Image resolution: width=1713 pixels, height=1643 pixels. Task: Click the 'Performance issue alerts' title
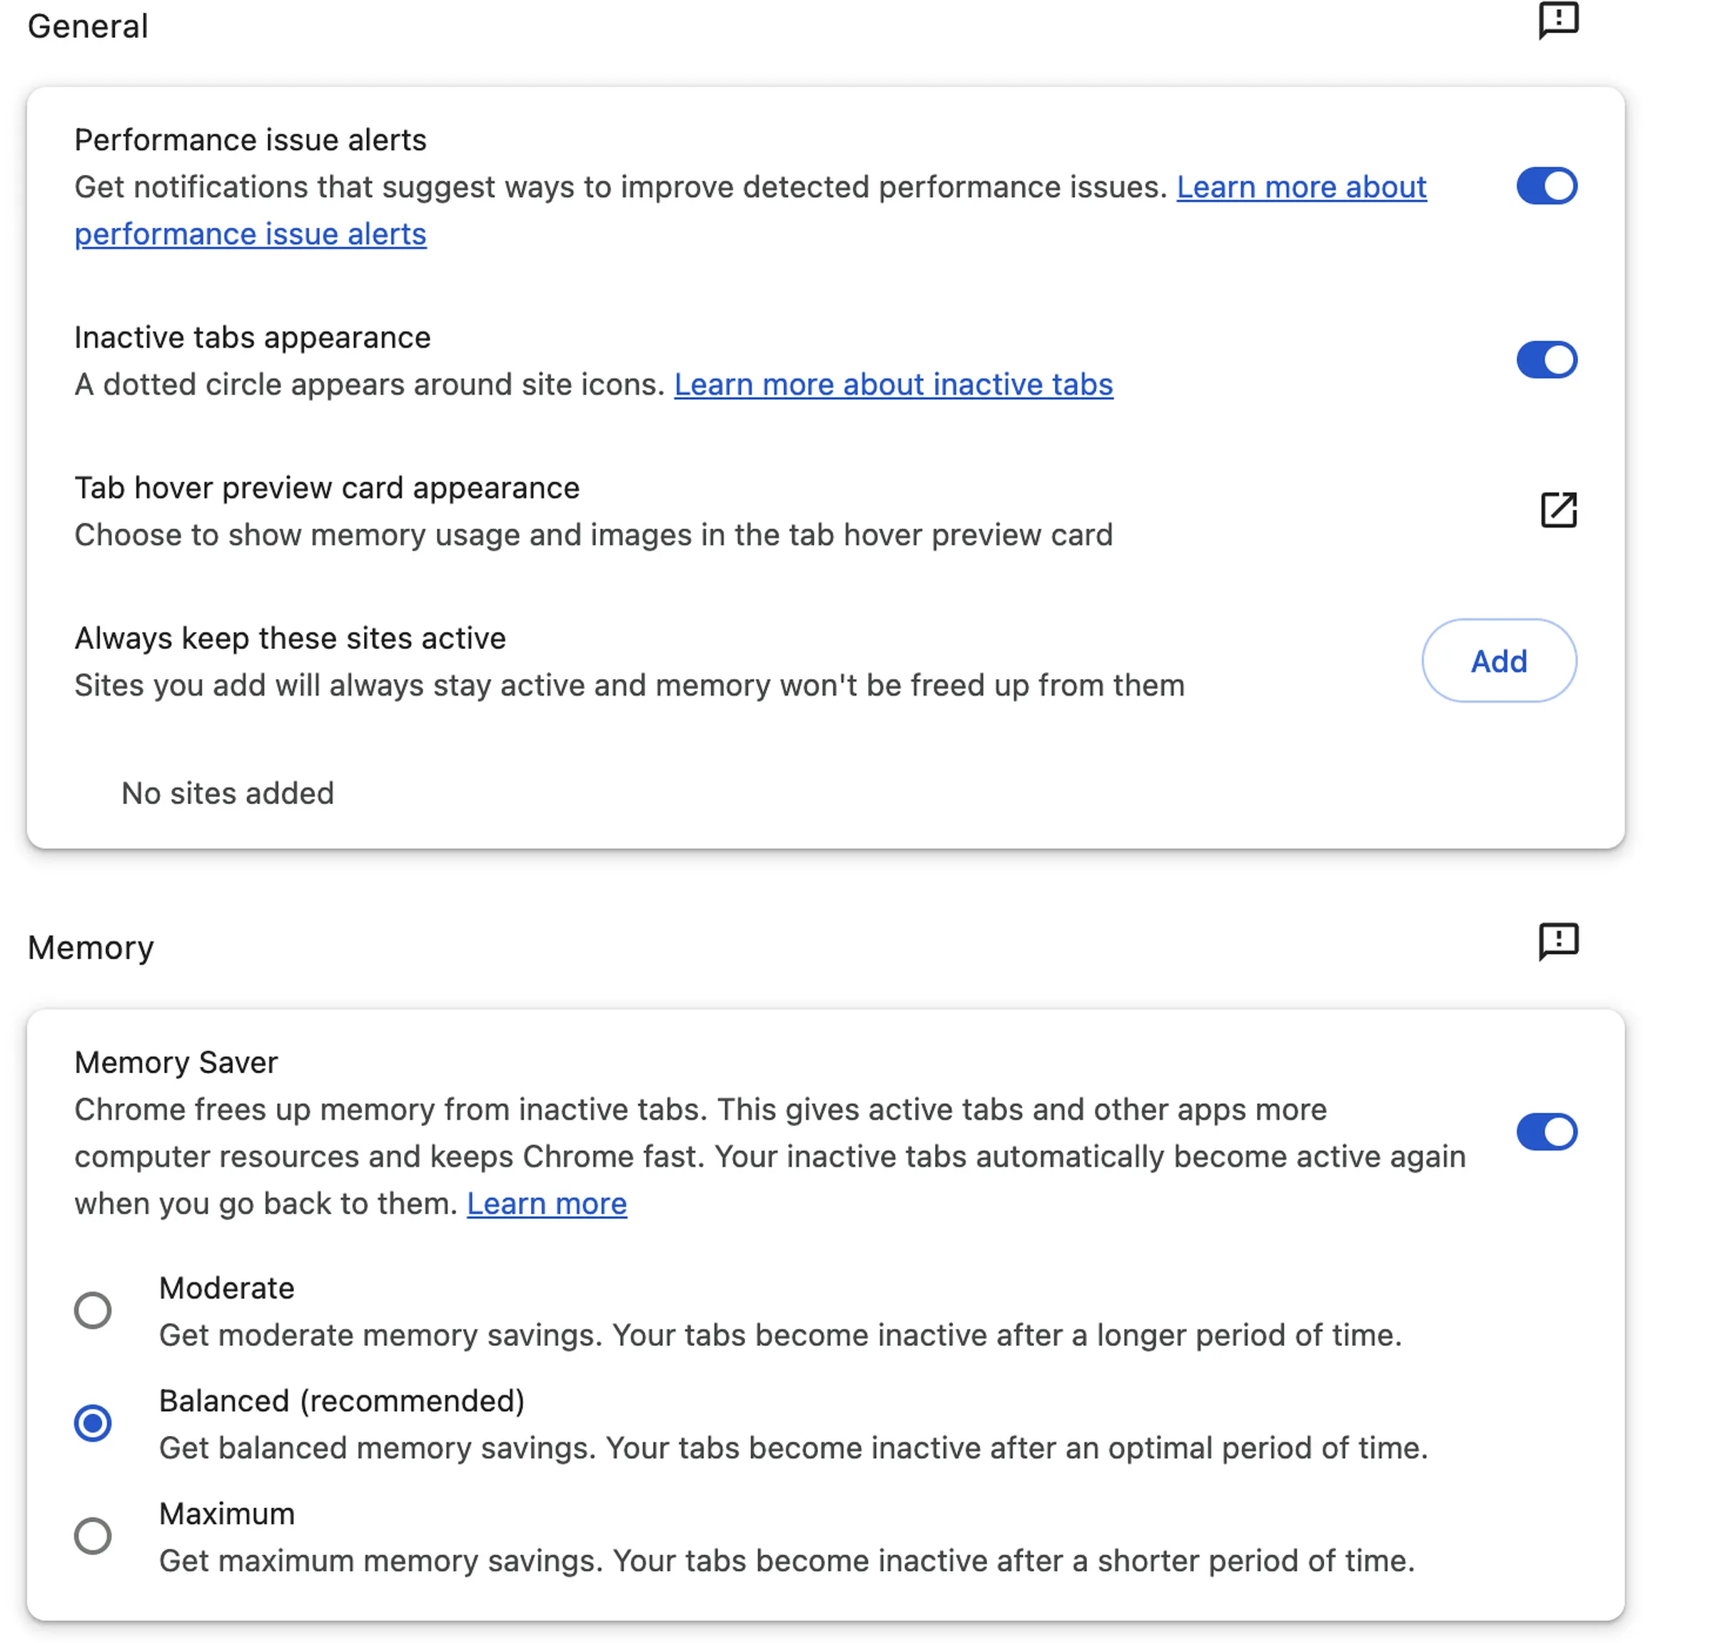pyautogui.click(x=250, y=140)
